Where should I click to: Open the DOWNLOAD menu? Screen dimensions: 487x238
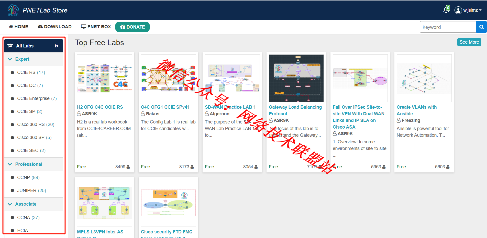[55, 27]
